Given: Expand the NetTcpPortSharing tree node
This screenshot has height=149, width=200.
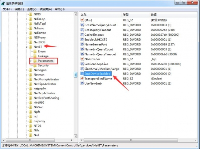Looking at the screenshot, I should pyautogui.click(x=26, y=98).
